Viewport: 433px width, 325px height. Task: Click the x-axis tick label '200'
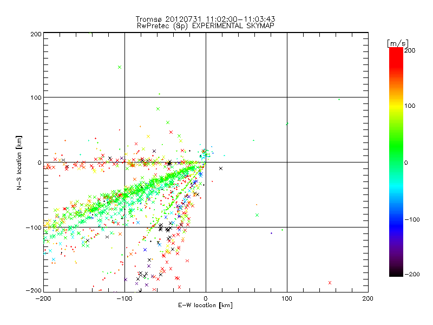click(x=368, y=298)
